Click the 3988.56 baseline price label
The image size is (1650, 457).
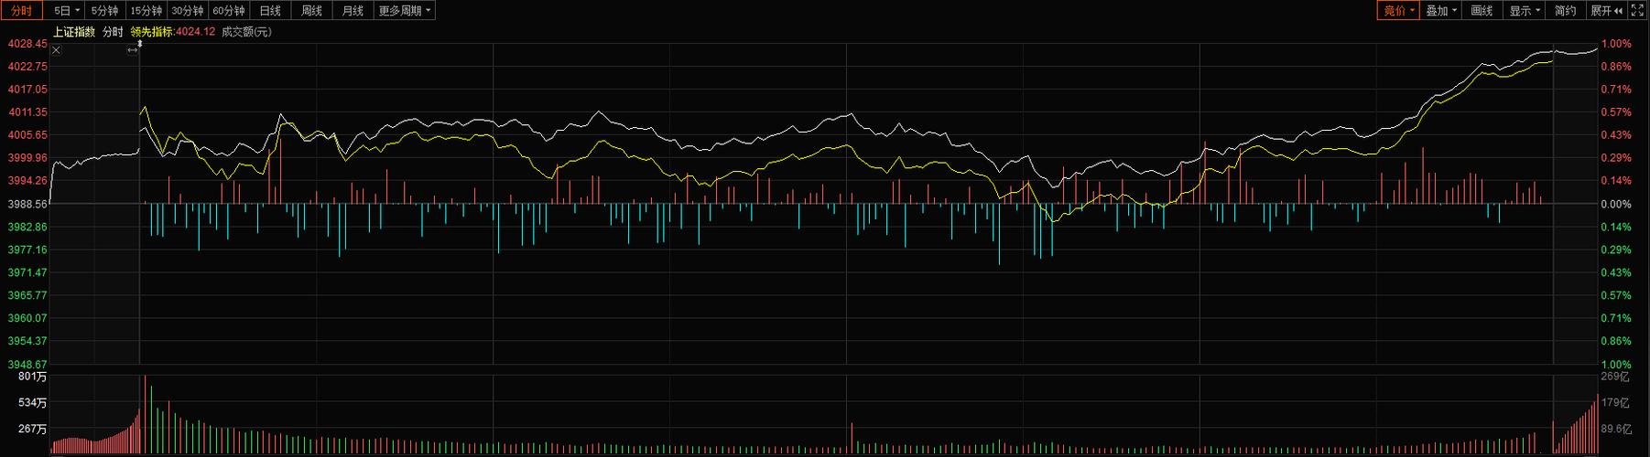point(27,205)
